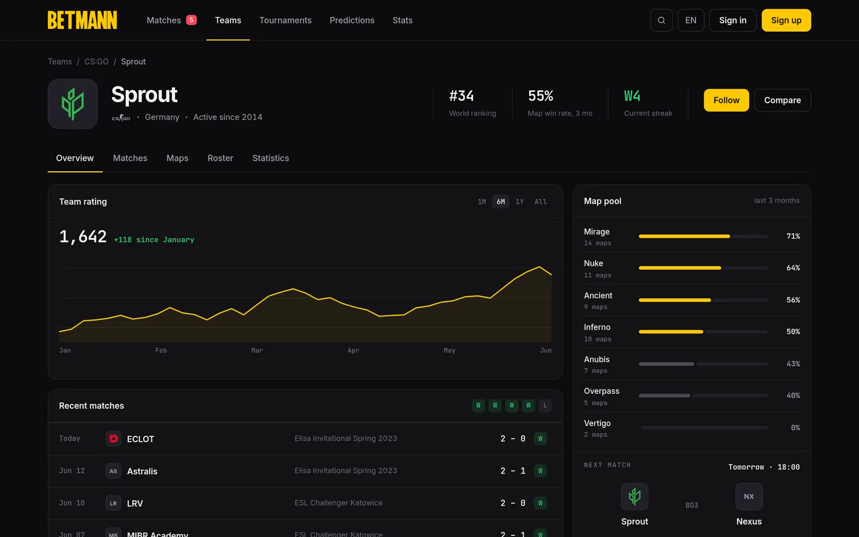Click the Sprout team logo in header
The width and height of the screenshot is (859, 537).
coord(72,104)
